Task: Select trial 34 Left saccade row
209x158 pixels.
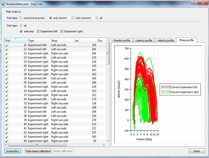Action: click(x=55, y=99)
